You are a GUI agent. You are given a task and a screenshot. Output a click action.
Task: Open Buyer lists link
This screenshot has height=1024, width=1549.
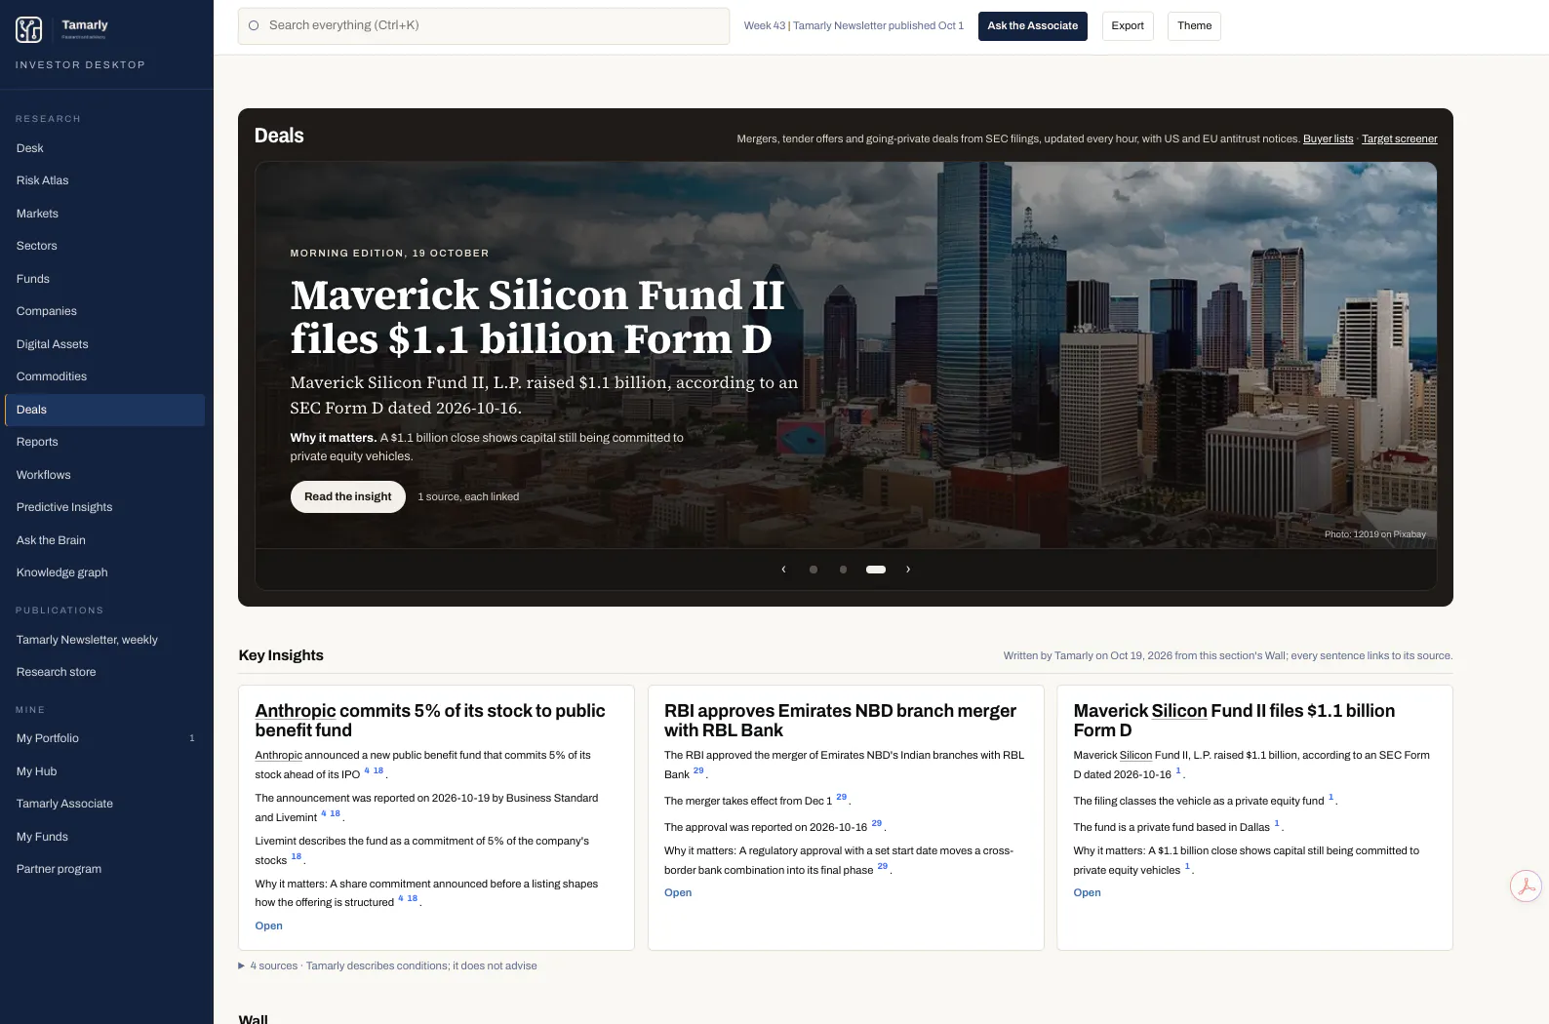(x=1328, y=138)
